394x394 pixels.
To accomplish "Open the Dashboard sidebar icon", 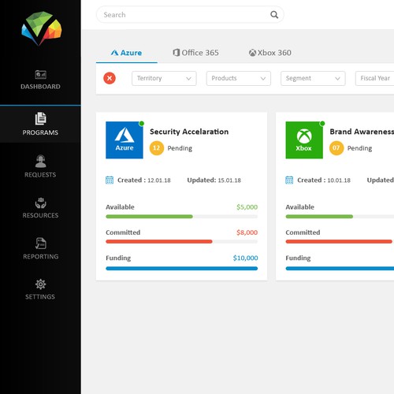I will [x=41, y=75].
